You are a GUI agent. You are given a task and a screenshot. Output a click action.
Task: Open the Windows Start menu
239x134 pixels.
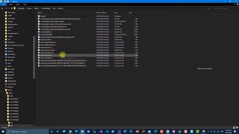coord(3,131)
